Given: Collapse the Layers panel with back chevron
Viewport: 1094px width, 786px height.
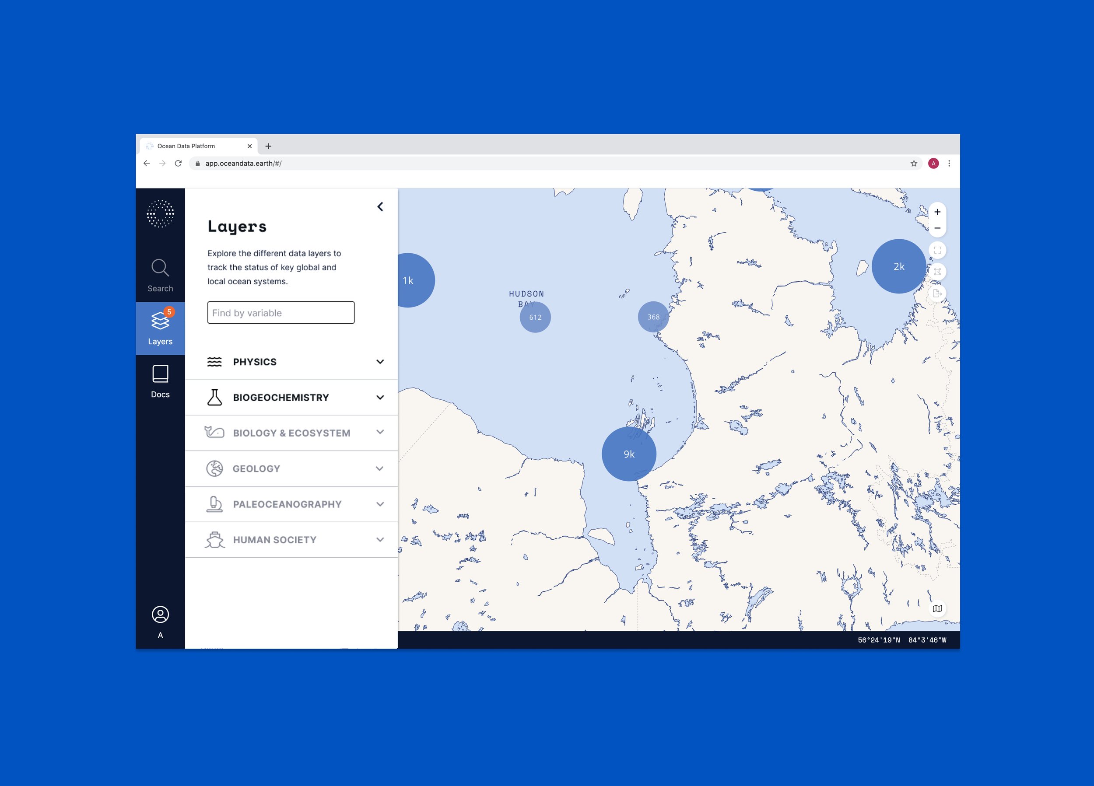Looking at the screenshot, I should pos(380,207).
